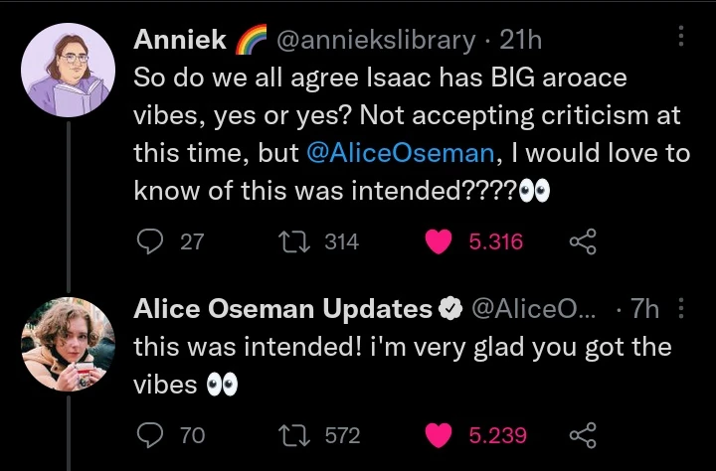The image size is (716, 471).
Task: Click the verified badge on Alice Oseman Updates
Action: point(450,309)
